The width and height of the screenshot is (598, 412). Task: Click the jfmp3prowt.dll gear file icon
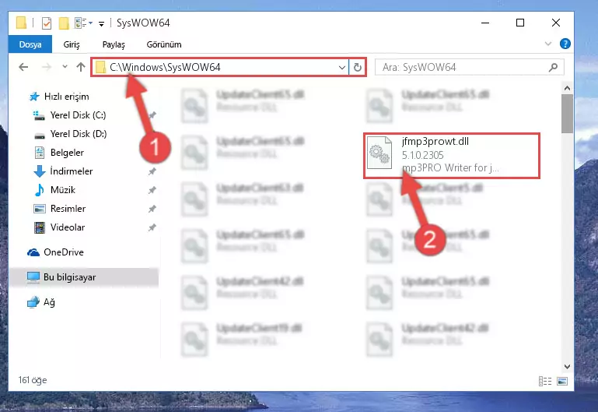coord(379,153)
